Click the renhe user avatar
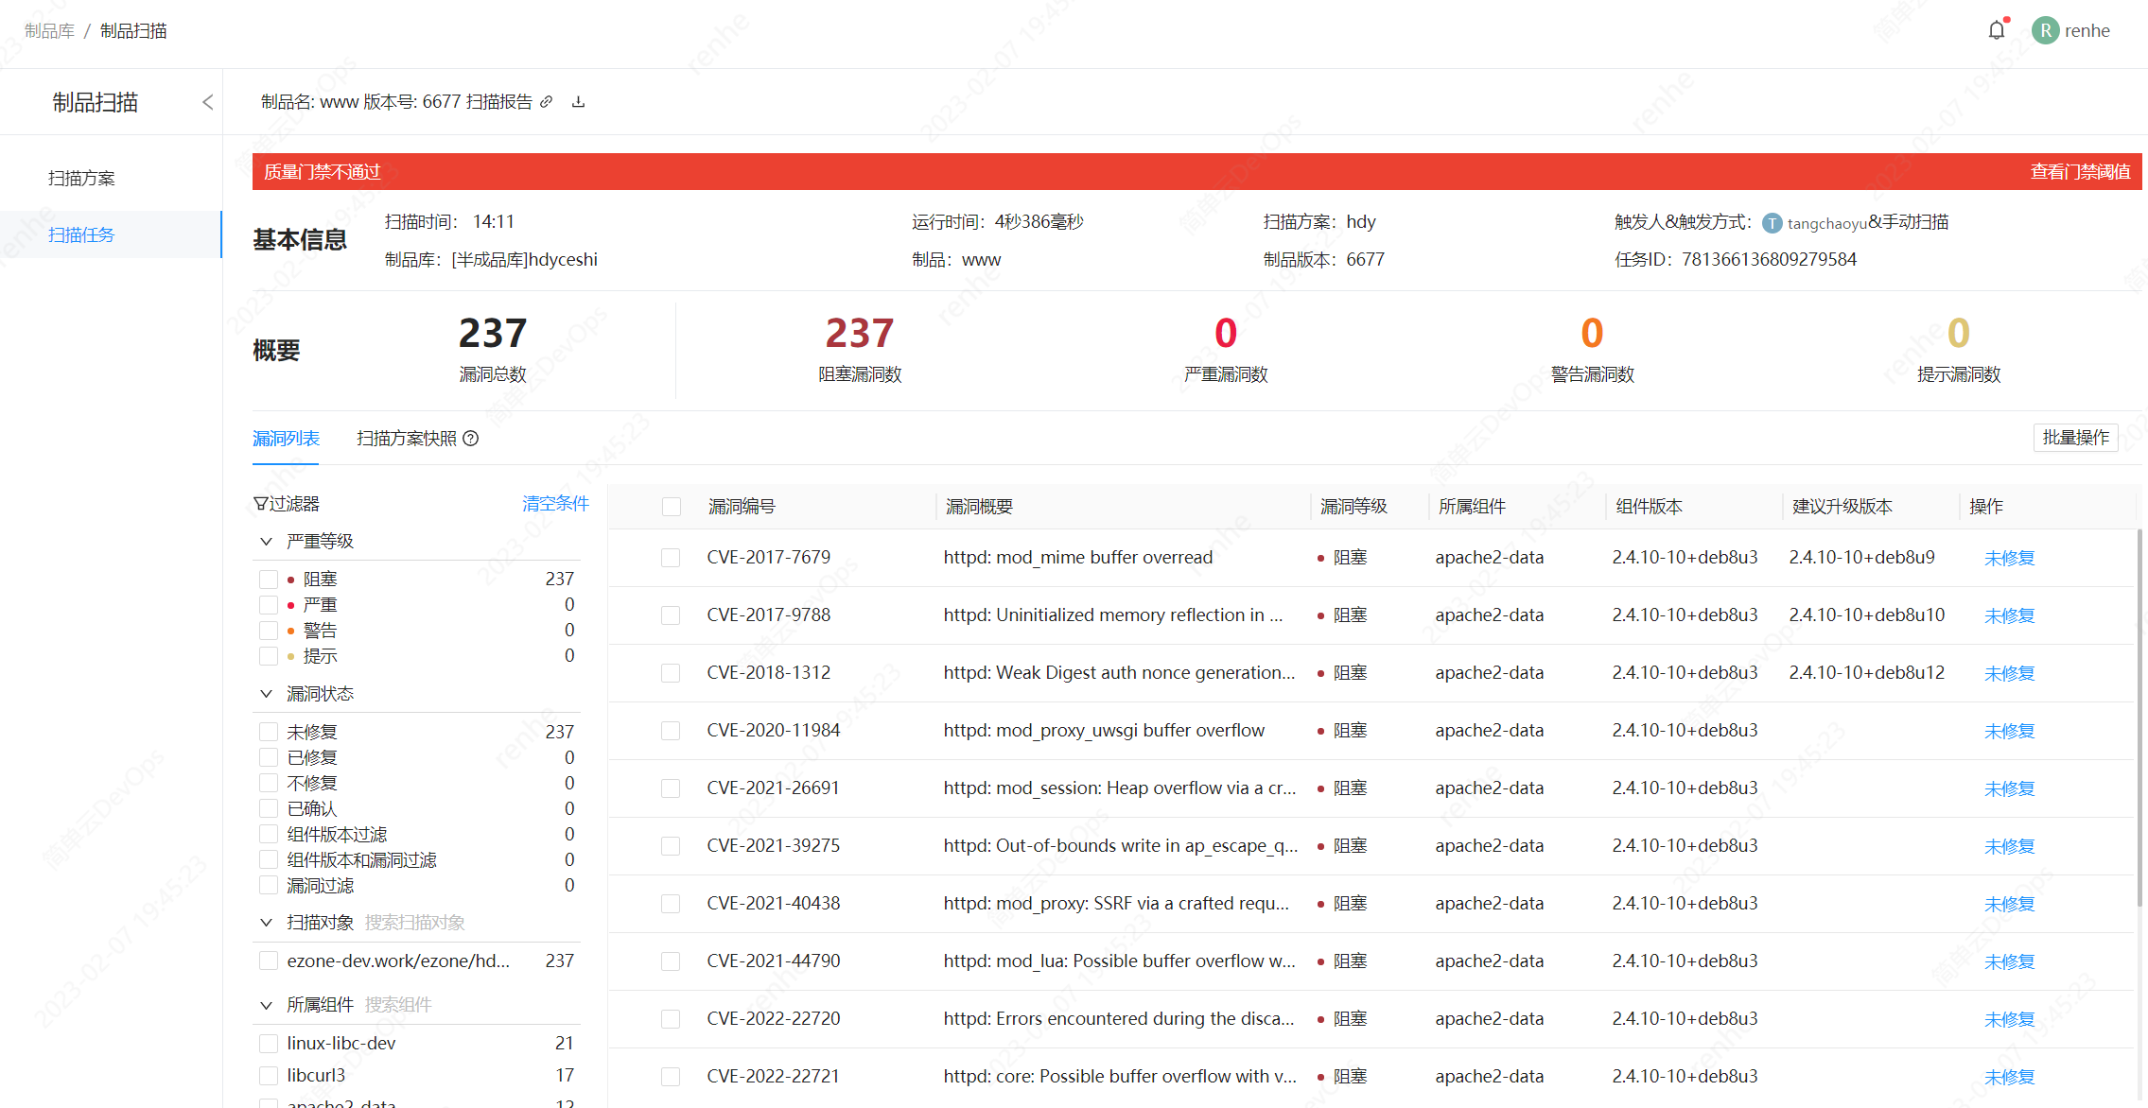Image resolution: width=2148 pixels, height=1108 pixels. coord(2045,30)
